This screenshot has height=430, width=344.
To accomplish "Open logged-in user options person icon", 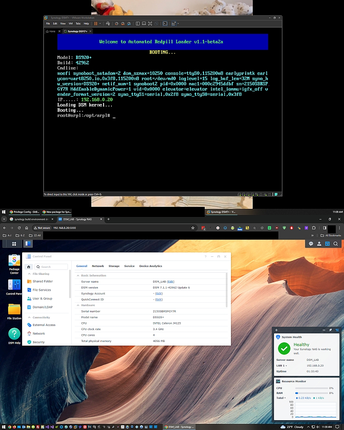I will click(x=319, y=243).
